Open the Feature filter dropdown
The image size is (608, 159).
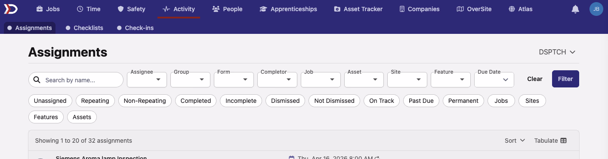pyautogui.click(x=451, y=80)
